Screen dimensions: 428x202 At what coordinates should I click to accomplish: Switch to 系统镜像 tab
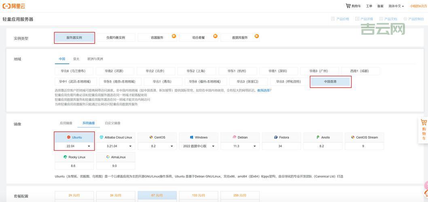point(89,123)
